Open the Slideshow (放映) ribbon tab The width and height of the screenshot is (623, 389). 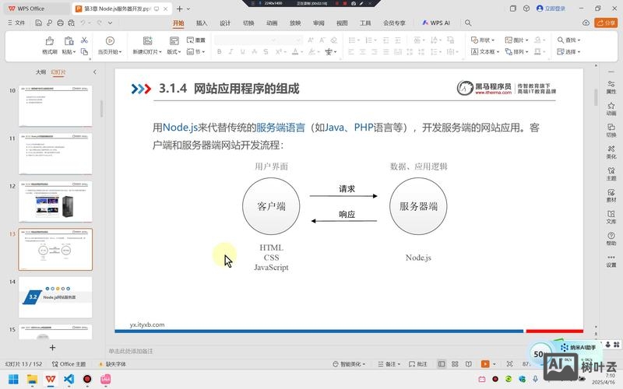(295, 23)
